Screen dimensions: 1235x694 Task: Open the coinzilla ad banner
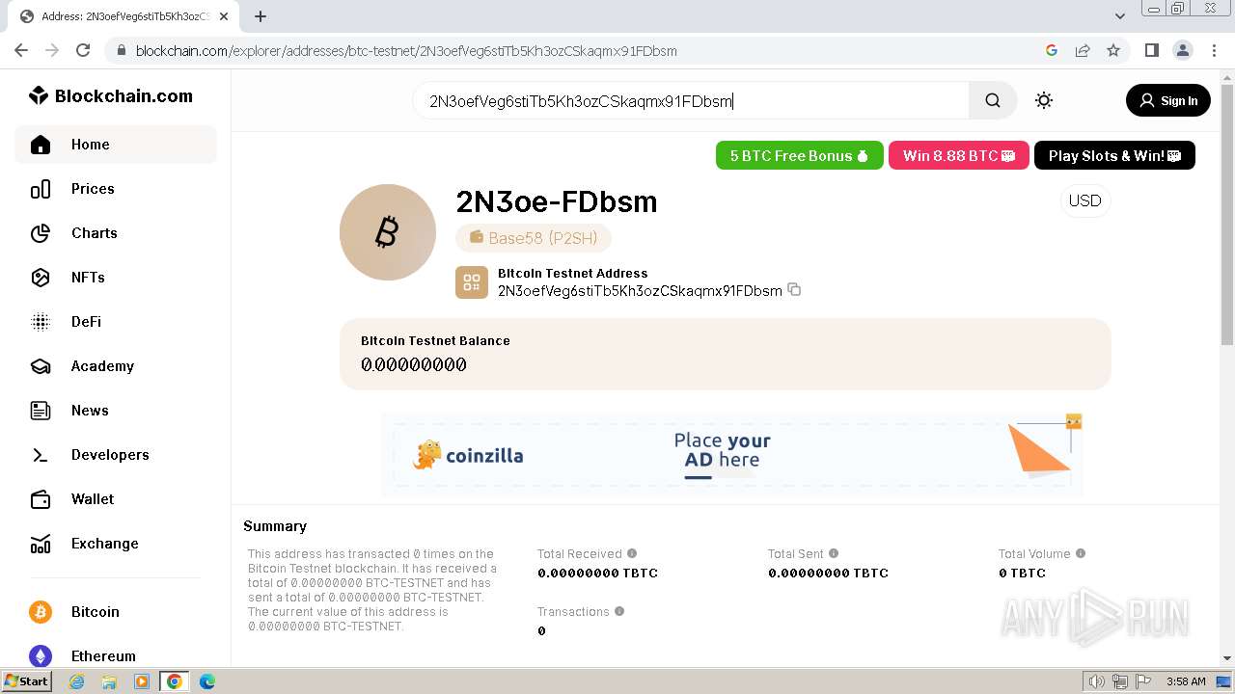coord(731,455)
